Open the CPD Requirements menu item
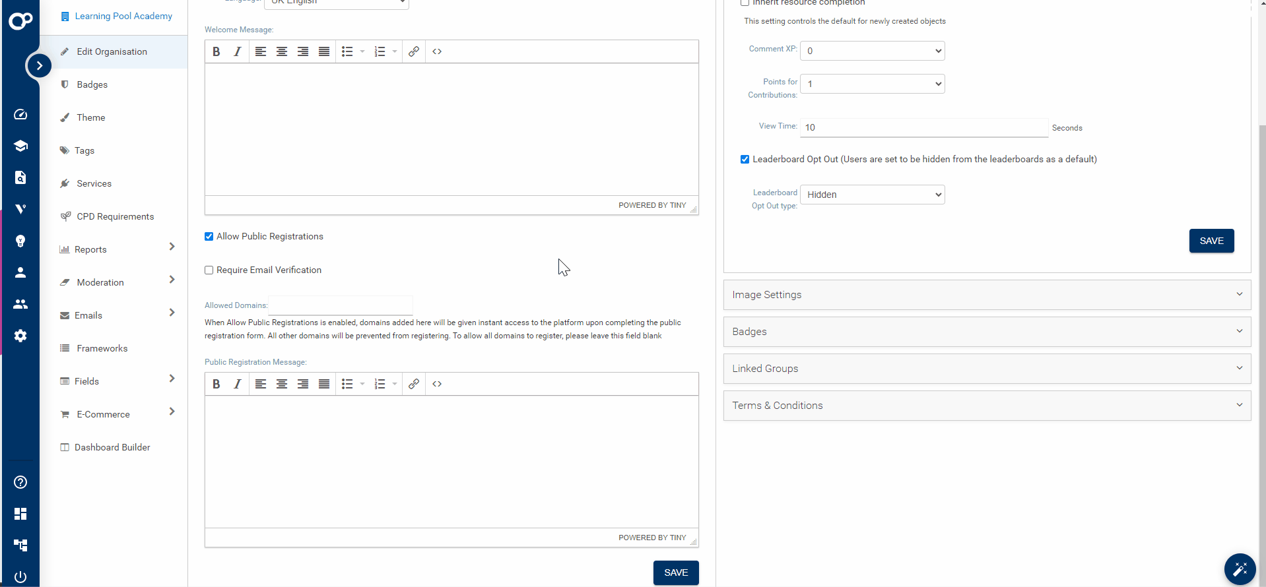 [115, 216]
